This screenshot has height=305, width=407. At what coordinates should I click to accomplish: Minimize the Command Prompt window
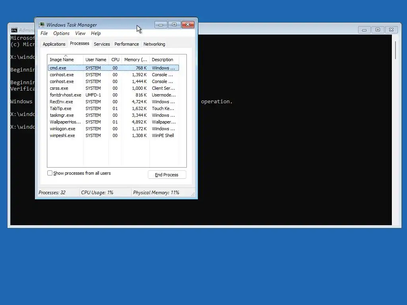364,30
